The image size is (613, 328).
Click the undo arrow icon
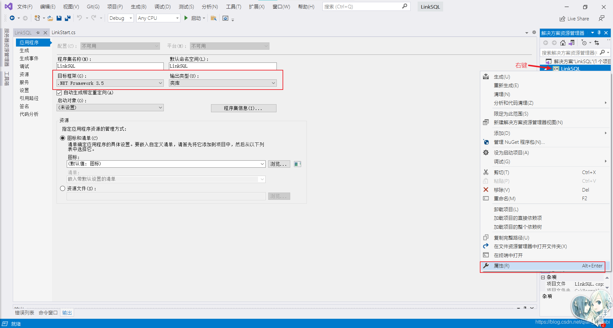point(79,18)
